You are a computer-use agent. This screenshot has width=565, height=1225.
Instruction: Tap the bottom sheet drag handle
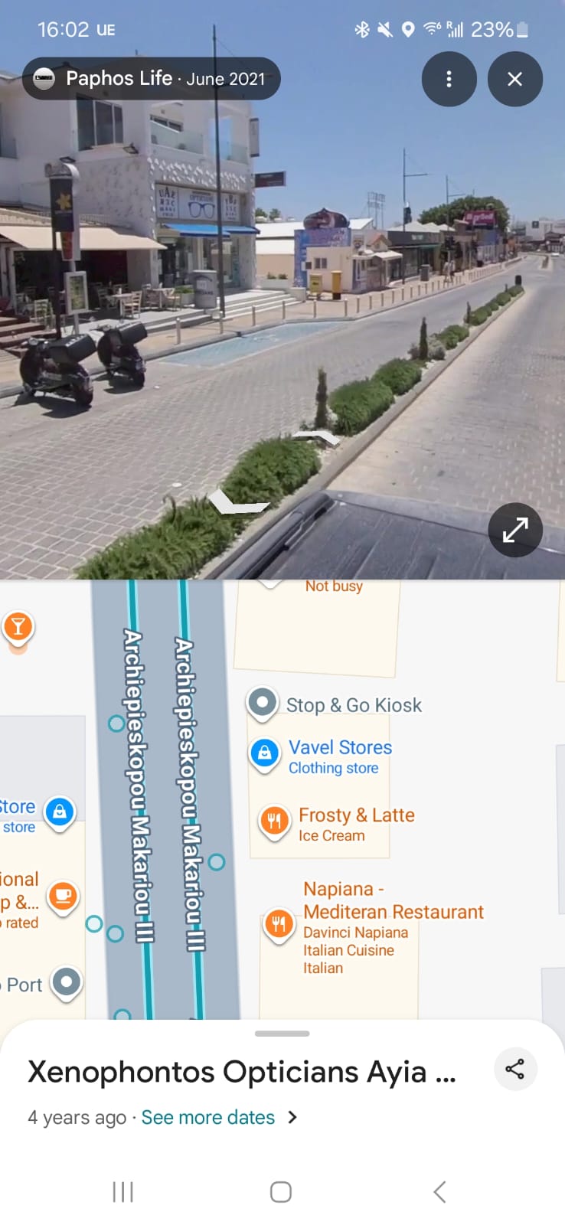coord(282,1034)
